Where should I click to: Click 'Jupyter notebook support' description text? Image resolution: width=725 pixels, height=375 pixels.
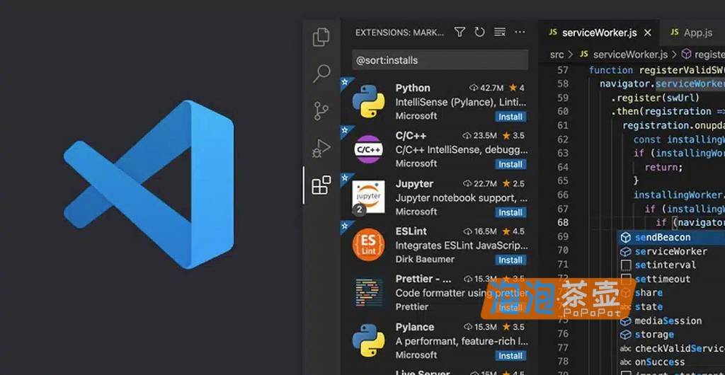point(462,198)
